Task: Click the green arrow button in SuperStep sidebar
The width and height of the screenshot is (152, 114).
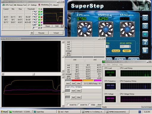Action: tap(145, 34)
